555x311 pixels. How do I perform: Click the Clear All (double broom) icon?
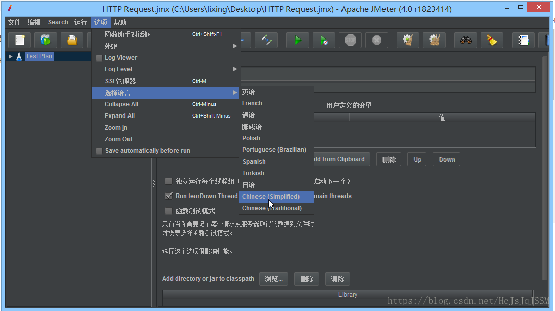[x=434, y=40]
